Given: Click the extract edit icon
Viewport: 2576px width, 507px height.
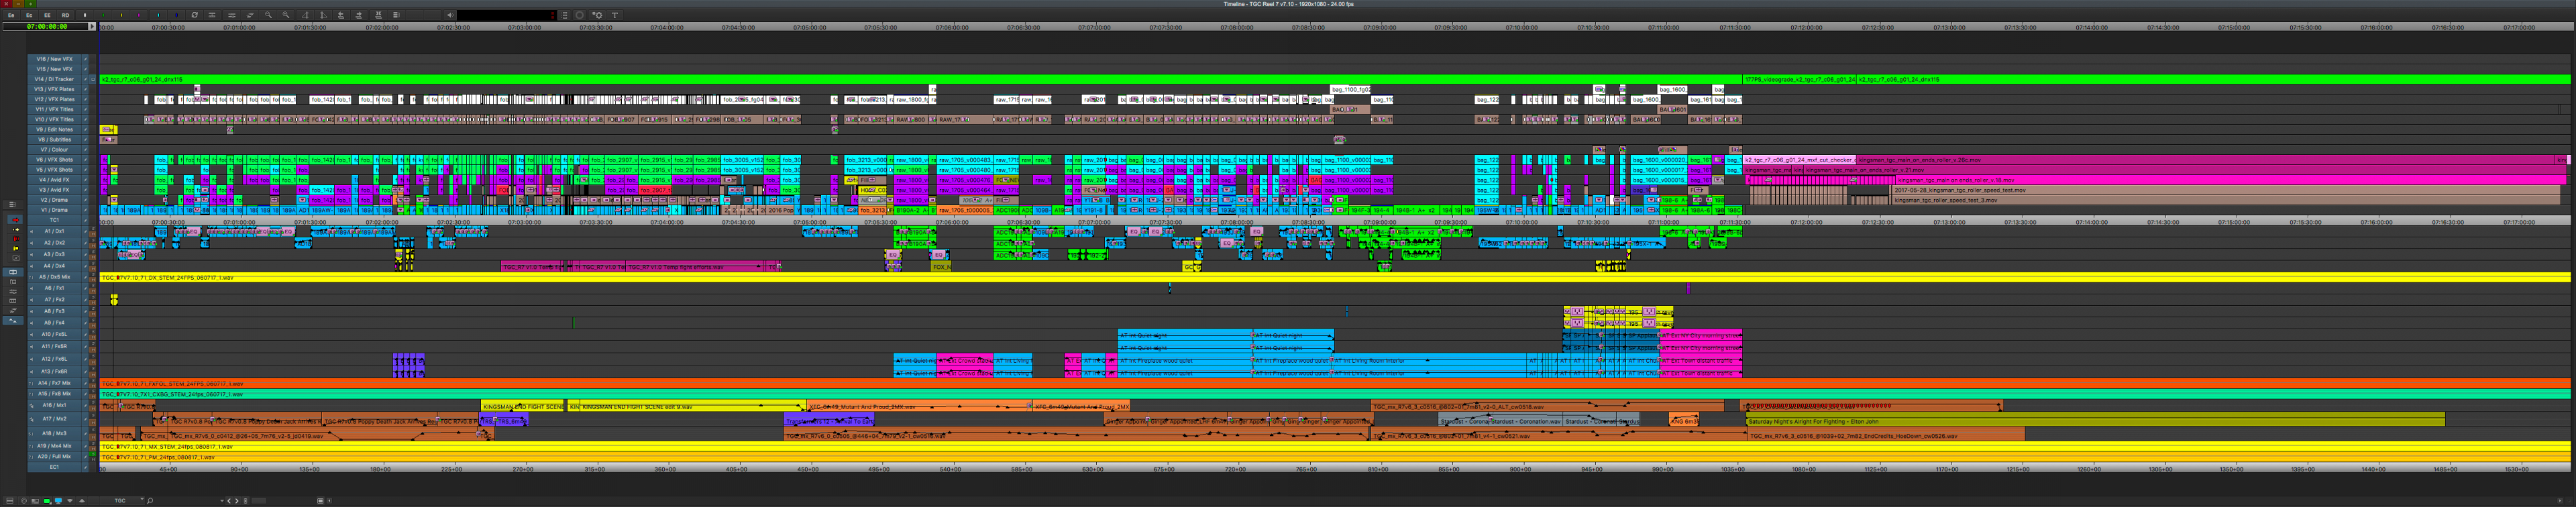Looking at the screenshot, I should coord(359,16).
